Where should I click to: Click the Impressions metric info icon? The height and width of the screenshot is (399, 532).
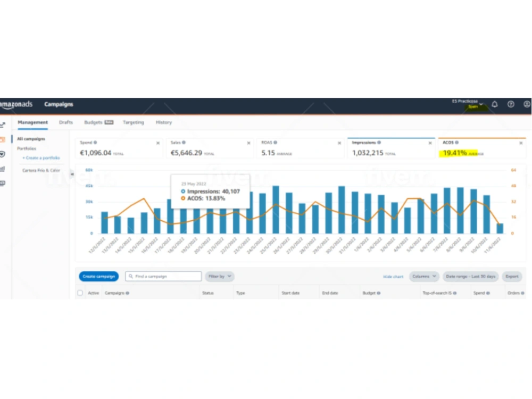click(x=379, y=143)
